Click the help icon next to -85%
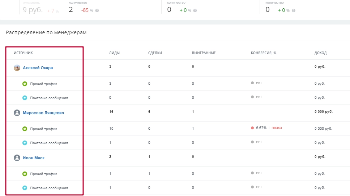 point(97,10)
